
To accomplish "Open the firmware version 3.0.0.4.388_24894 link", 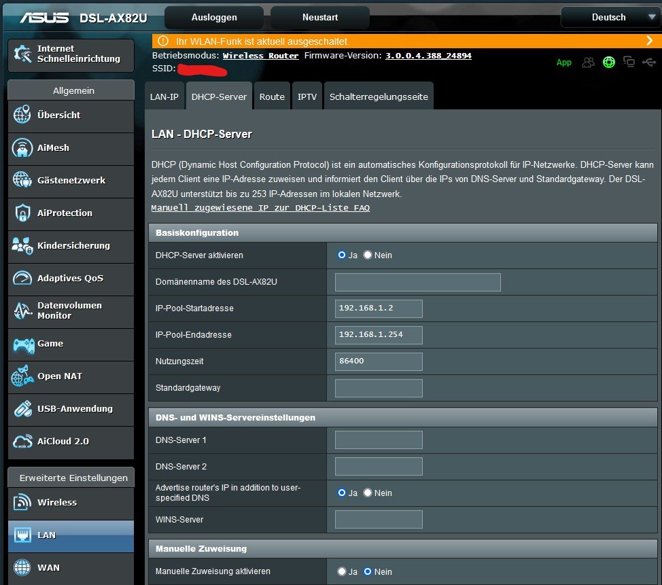I will pos(428,56).
